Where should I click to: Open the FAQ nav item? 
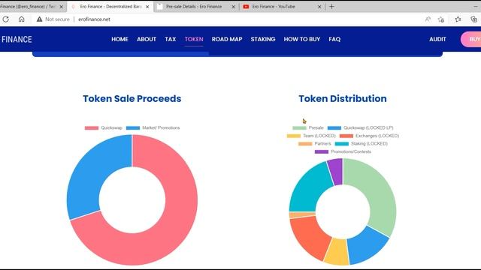334,39
